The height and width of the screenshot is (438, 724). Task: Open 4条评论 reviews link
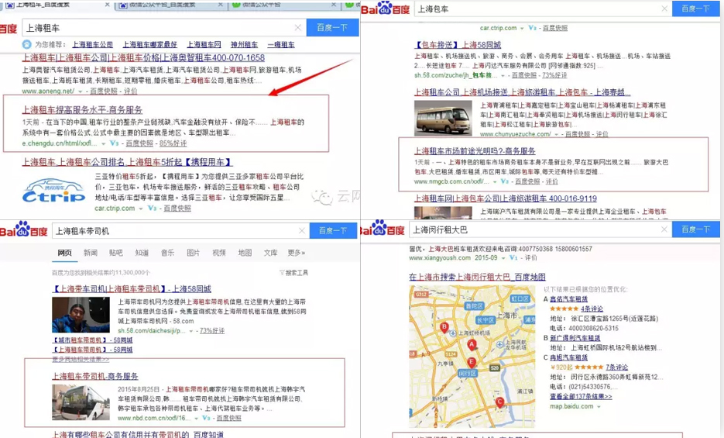[x=592, y=309]
